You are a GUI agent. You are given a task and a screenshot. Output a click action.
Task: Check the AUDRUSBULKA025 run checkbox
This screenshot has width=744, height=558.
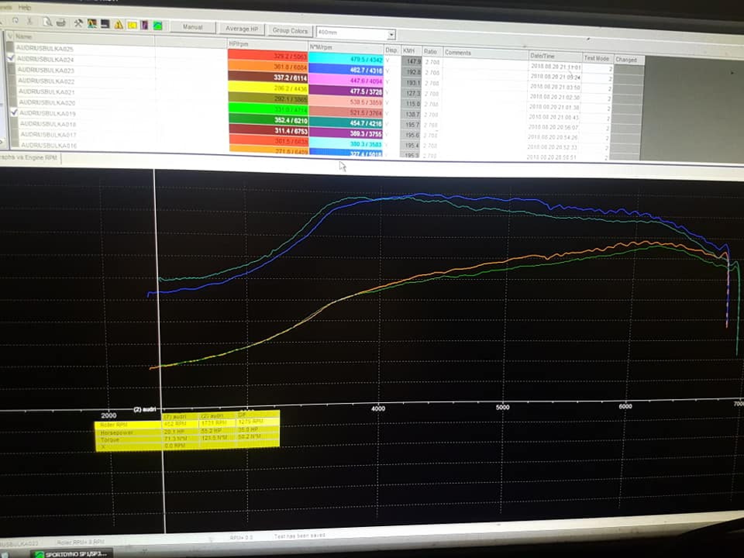pos(10,47)
